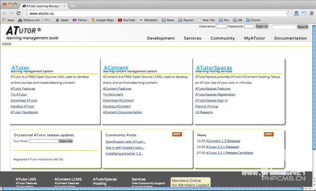This screenshot has height=191, width=316.
Task: Click the Your Email input field
Action: coord(44,141)
